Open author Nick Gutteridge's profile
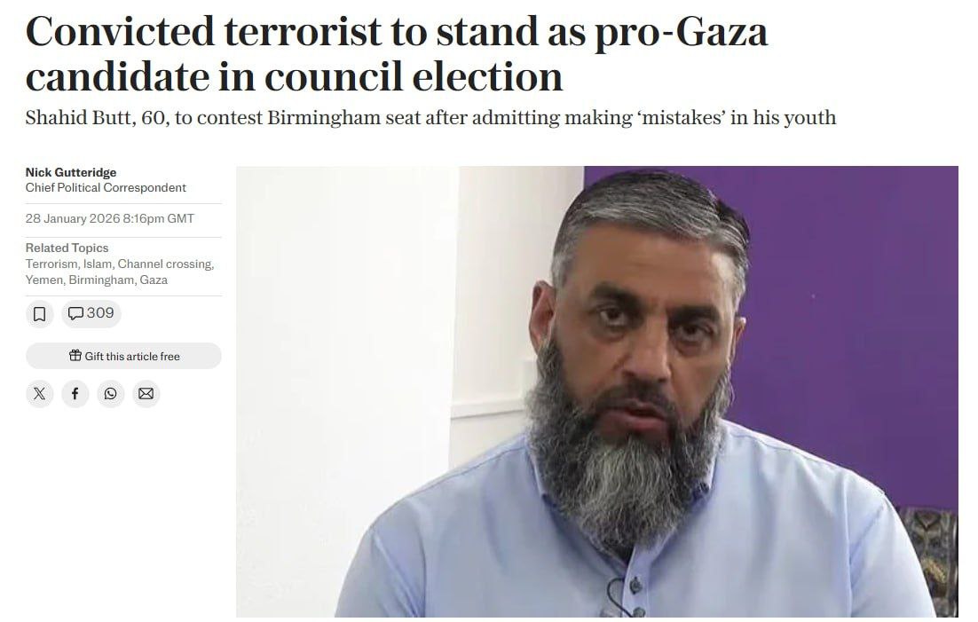Viewport: 978px width, 622px height. (x=70, y=172)
